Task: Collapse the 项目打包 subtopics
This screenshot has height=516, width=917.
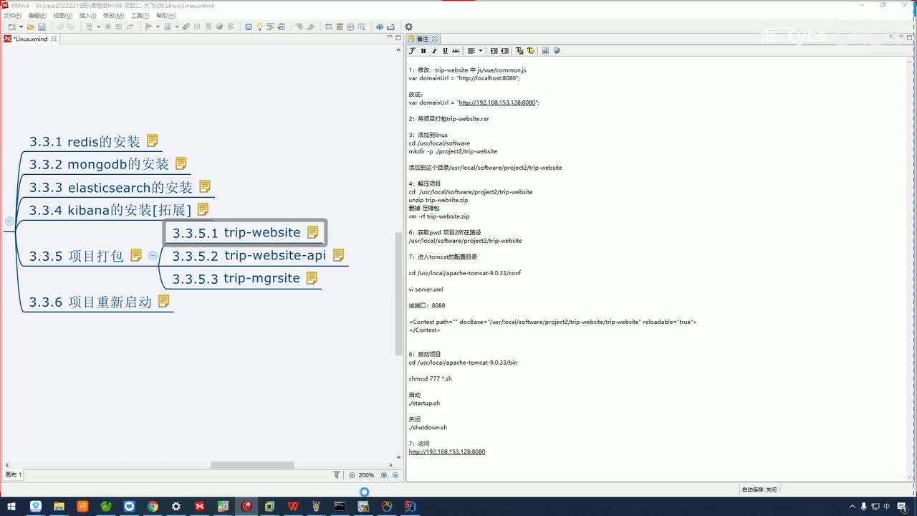Action: point(153,255)
